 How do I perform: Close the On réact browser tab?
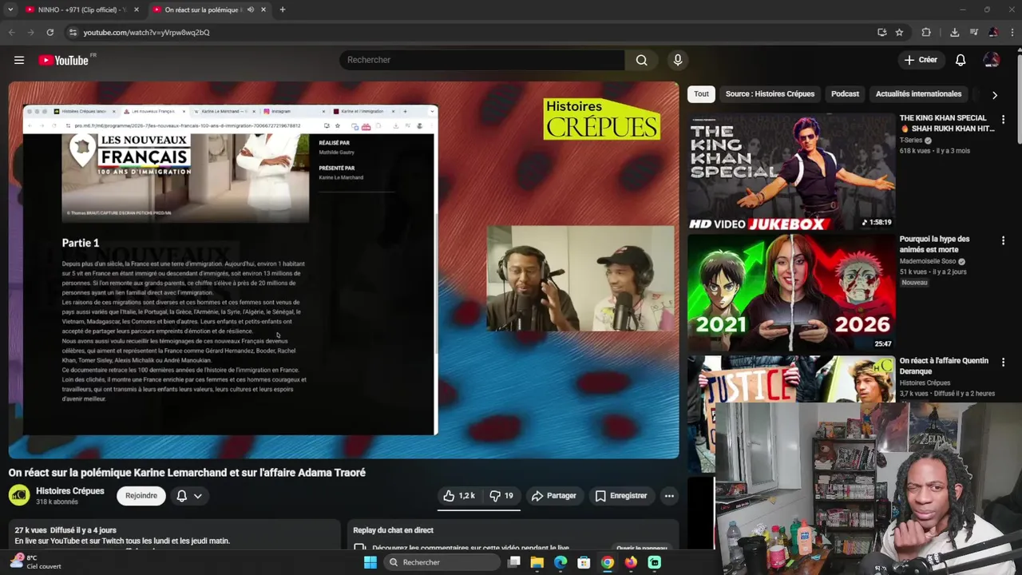[x=263, y=10]
